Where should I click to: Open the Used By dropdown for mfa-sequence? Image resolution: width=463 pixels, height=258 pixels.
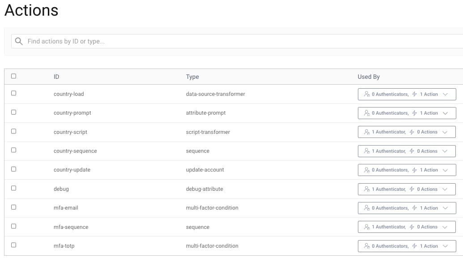[446, 227]
